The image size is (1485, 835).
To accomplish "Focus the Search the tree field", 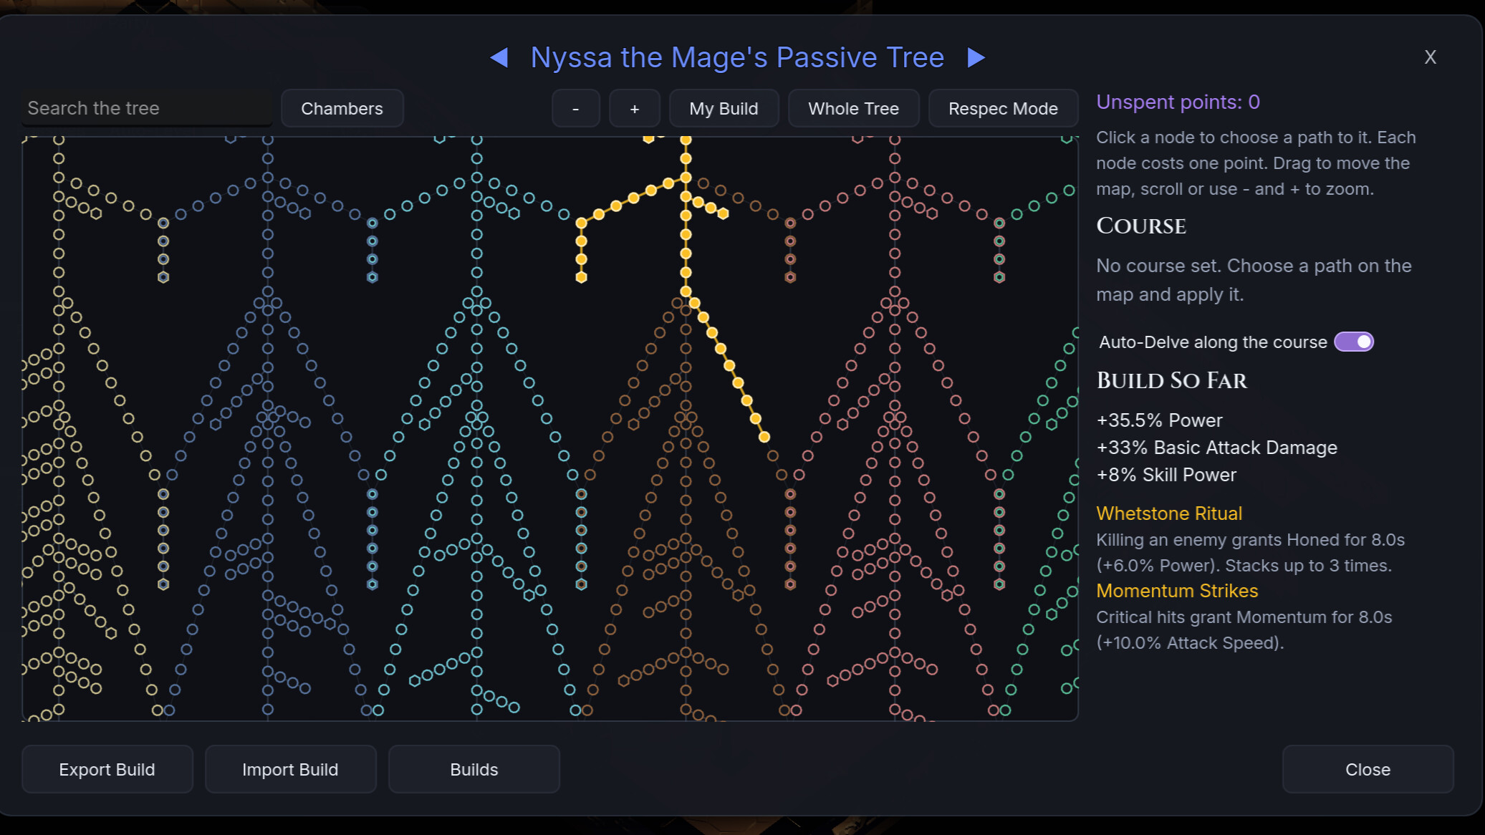I will pyautogui.click(x=147, y=108).
